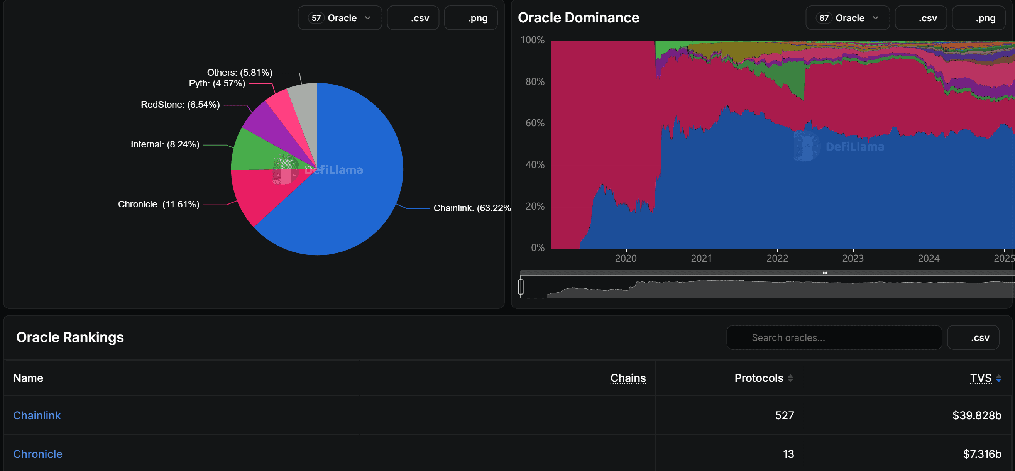The width and height of the screenshot is (1015, 471).
Task: Click the Name column header
Action: (x=29, y=378)
